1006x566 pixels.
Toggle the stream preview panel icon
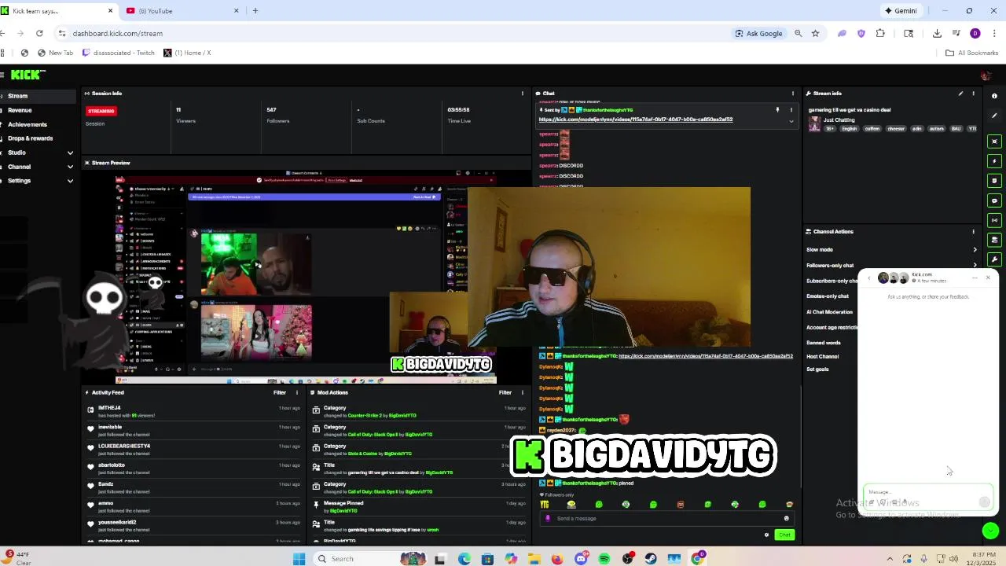point(994,141)
